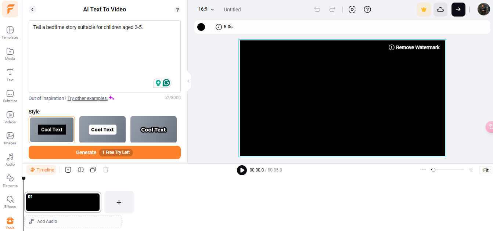Split the current scene in timeline
This screenshot has height=231, width=493.
[x=81, y=169]
